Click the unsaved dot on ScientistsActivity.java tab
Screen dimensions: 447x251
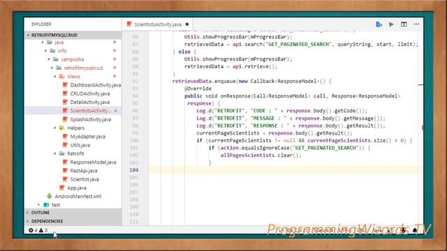pos(187,24)
